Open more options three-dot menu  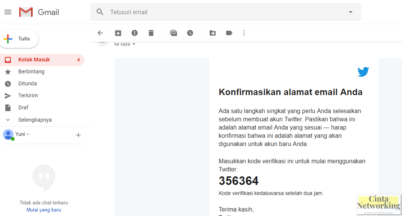244,33
